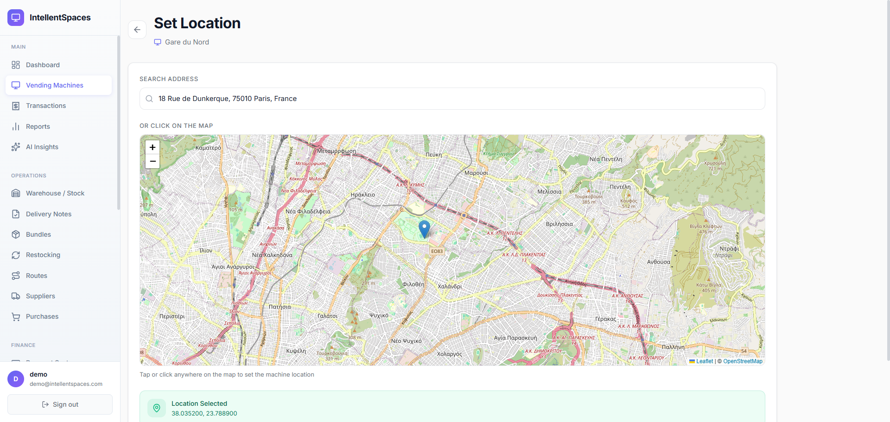Zoom out on the map

coord(153,161)
